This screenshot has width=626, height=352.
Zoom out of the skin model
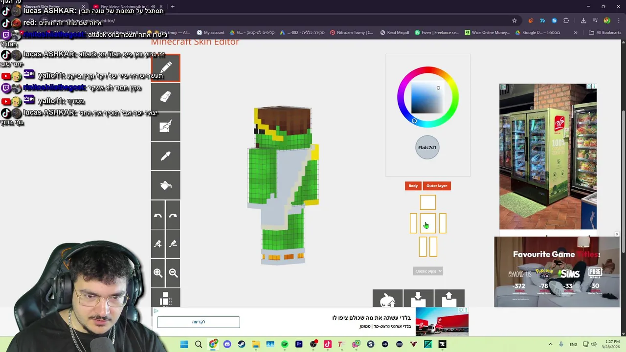(x=173, y=273)
